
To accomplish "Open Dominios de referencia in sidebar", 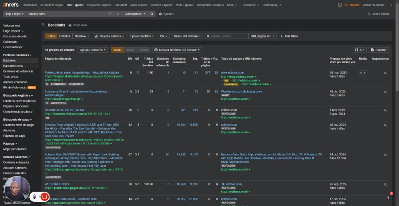I will [x=18, y=71].
